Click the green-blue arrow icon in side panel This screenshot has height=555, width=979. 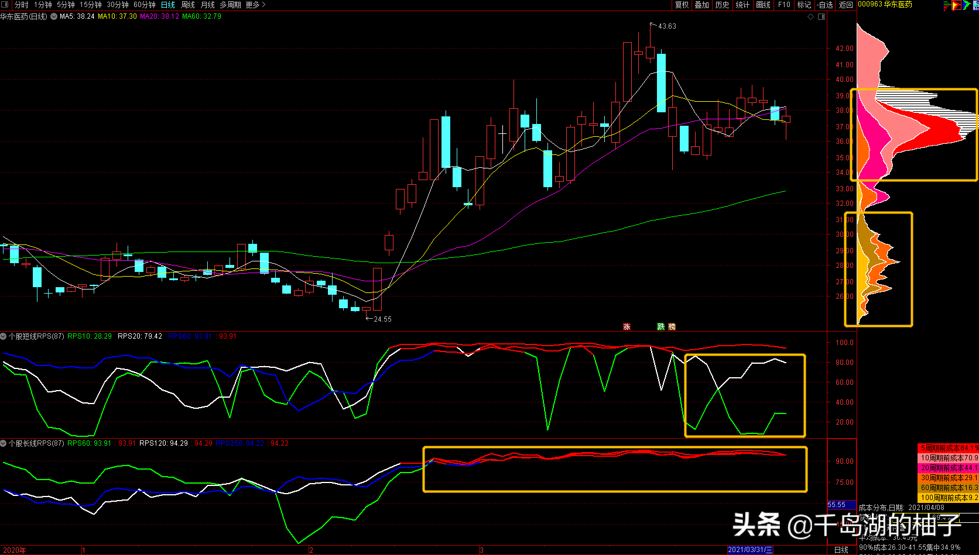[x=967, y=5]
